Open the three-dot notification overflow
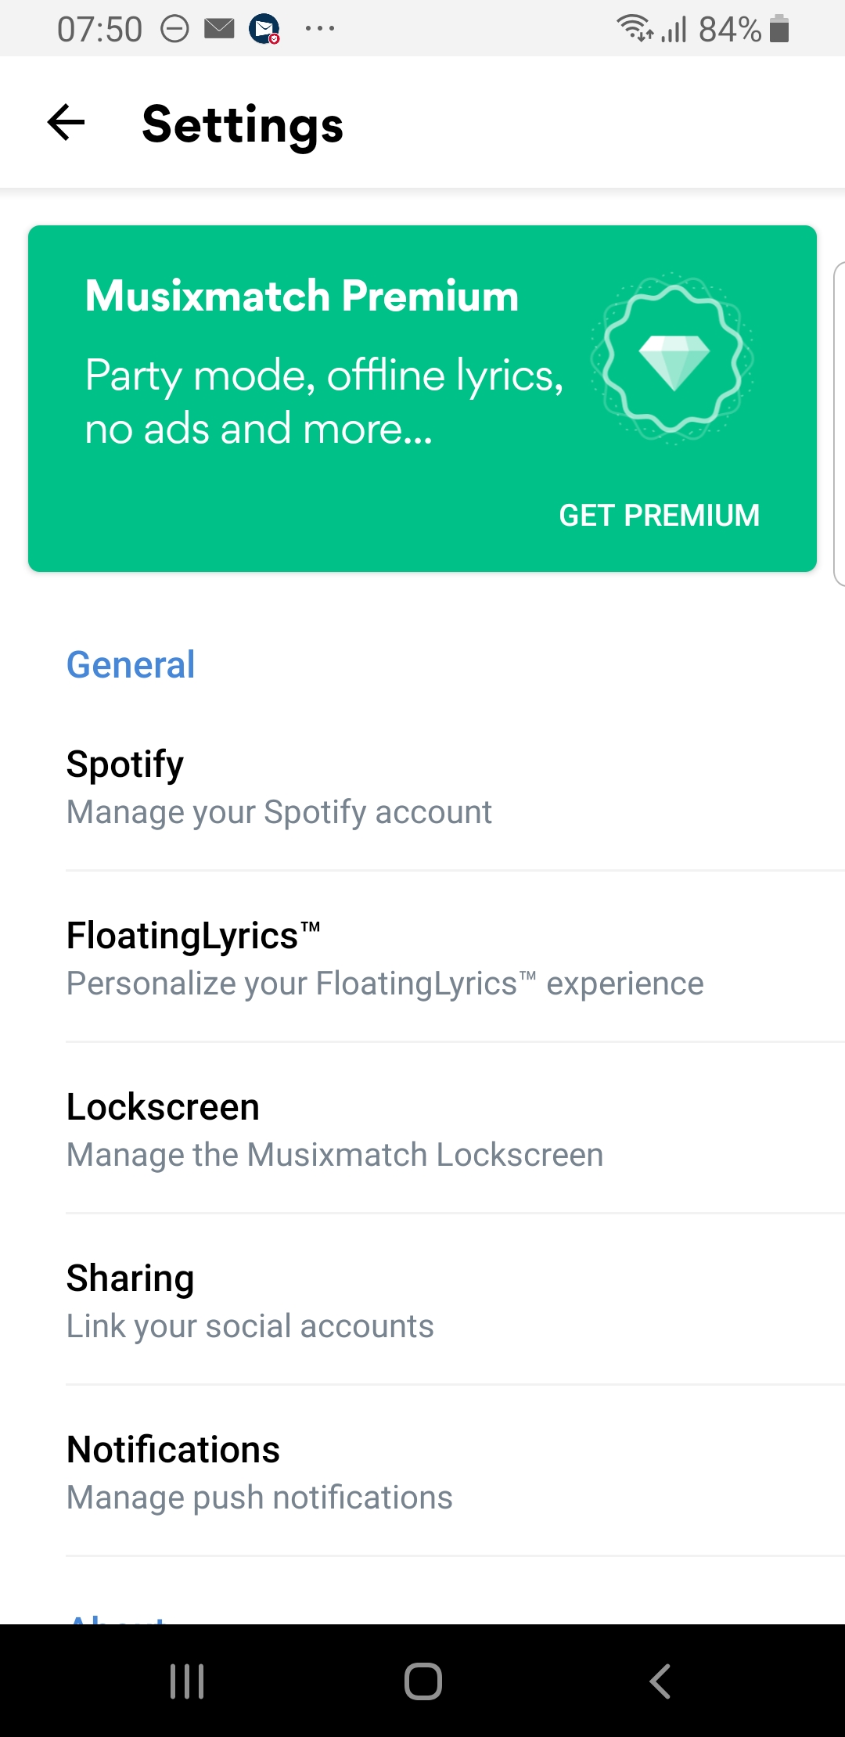 [x=320, y=29]
